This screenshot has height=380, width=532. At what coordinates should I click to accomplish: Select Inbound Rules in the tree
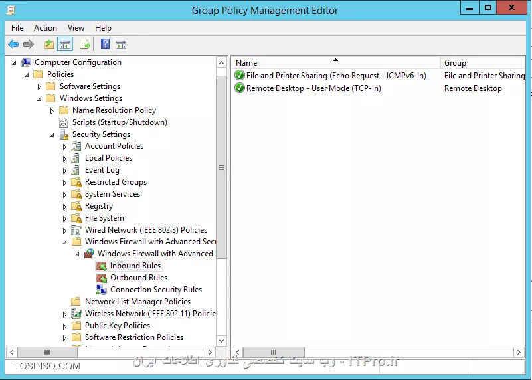[135, 266]
